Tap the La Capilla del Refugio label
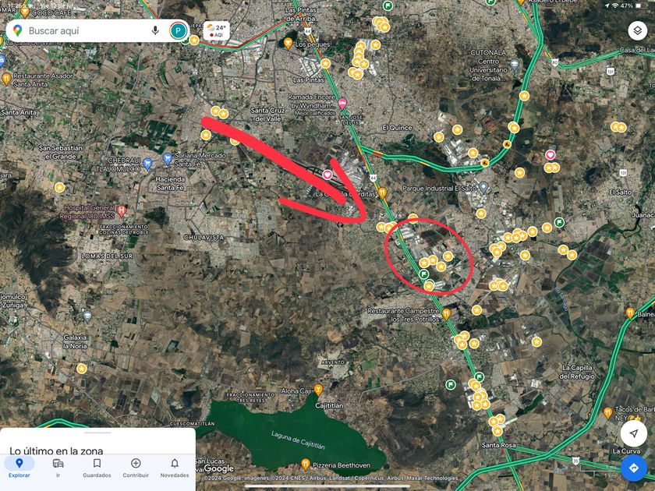Viewport: 655px width, 491px height. (x=578, y=372)
